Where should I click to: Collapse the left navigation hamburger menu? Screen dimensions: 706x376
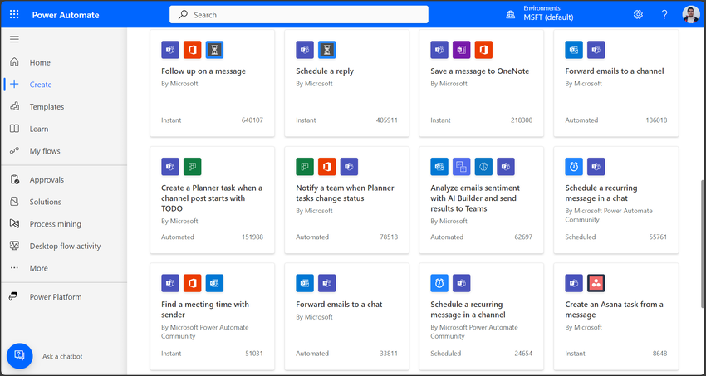click(14, 39)
